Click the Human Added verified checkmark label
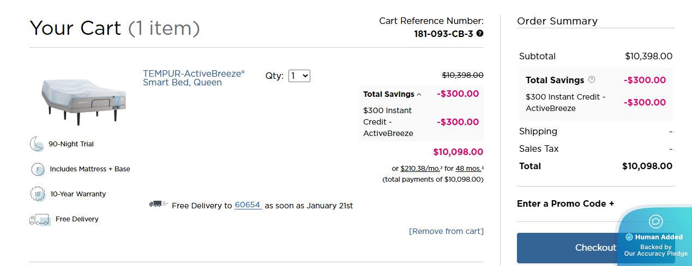The image size is (692, 266). pyautogui.click(x=654, y=237)
